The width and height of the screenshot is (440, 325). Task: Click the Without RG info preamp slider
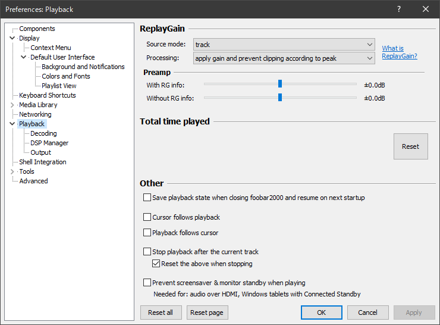[x=280, y=98]
